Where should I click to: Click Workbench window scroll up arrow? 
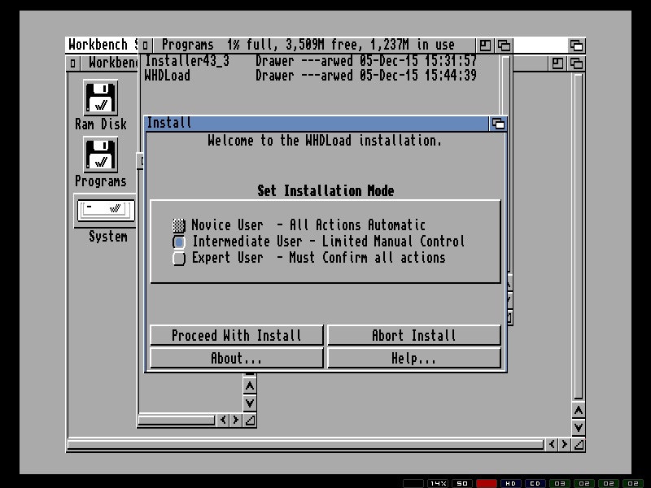point(579,411)
